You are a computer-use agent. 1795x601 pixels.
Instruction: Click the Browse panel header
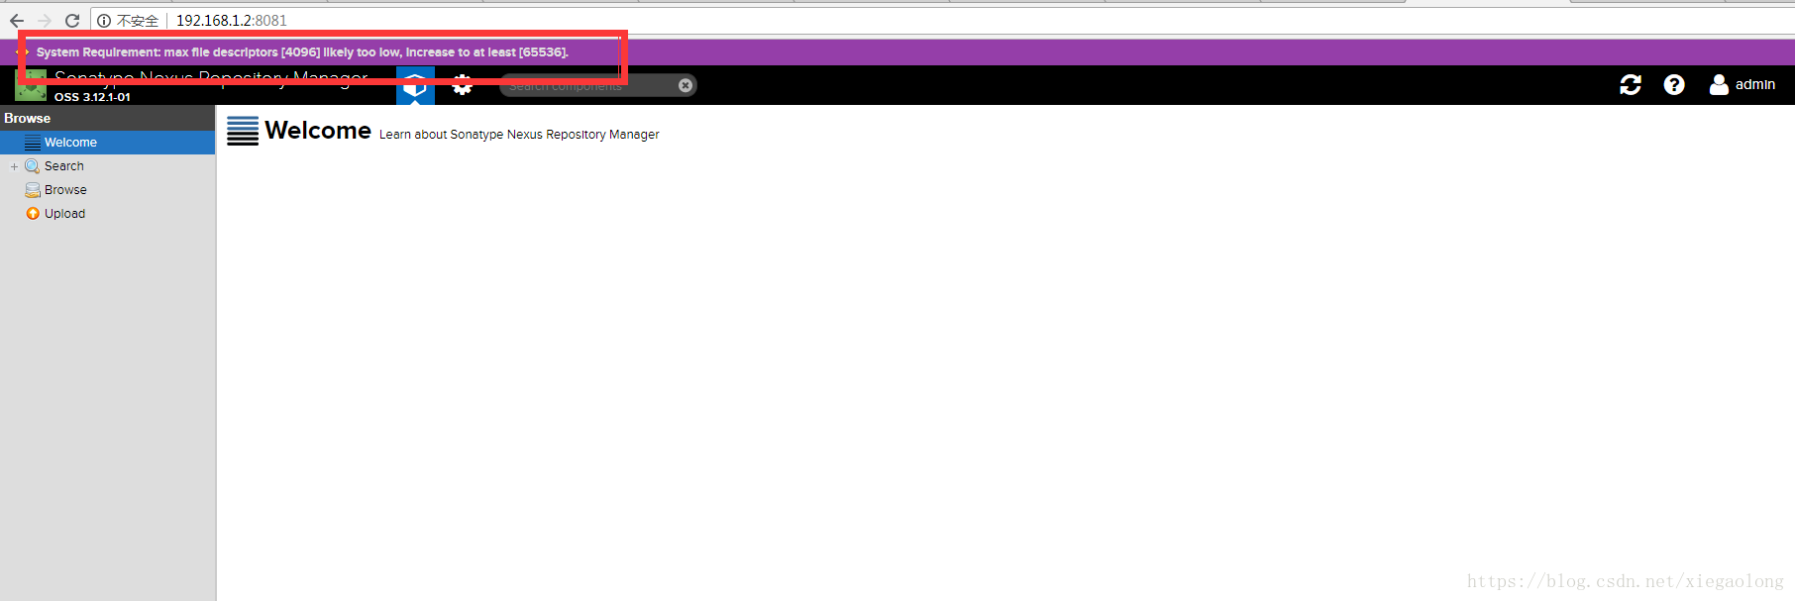107,118
